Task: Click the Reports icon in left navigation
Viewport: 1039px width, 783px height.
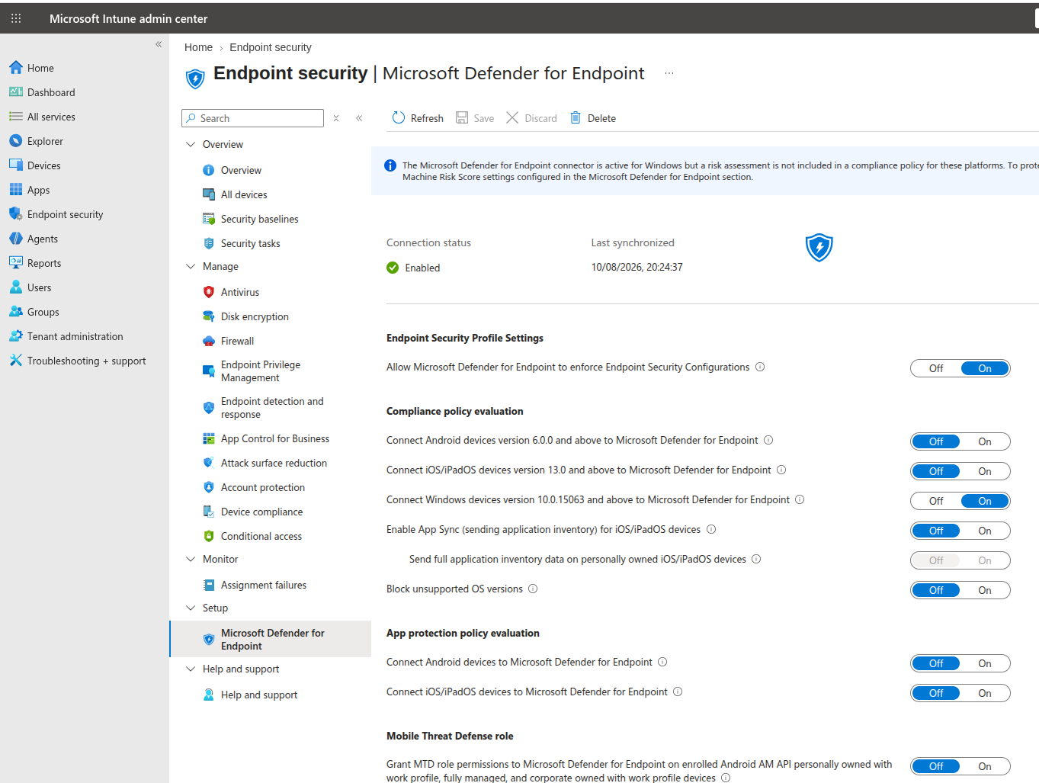Action: [x=16, y=263]
